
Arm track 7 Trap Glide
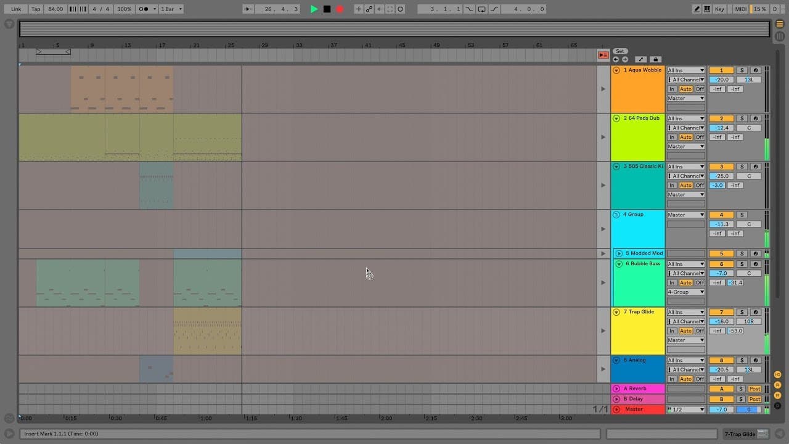[755, 312]
